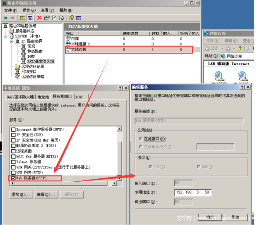Image resolution: width=256 pixels, height=225 pixels.
Task: Open the 帮助(H) menu
Action: 66,10
